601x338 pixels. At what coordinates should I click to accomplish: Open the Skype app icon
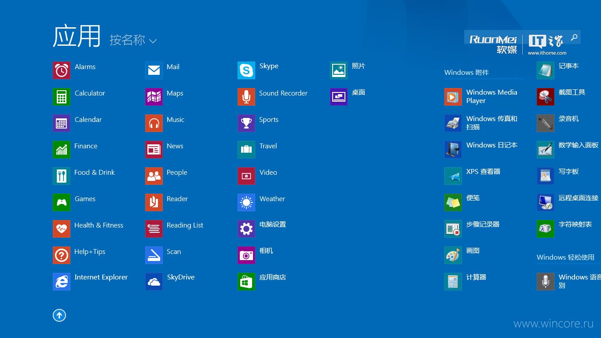click(246, 70)
